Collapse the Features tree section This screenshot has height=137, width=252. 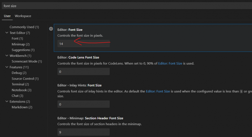[x=7, y=67]
